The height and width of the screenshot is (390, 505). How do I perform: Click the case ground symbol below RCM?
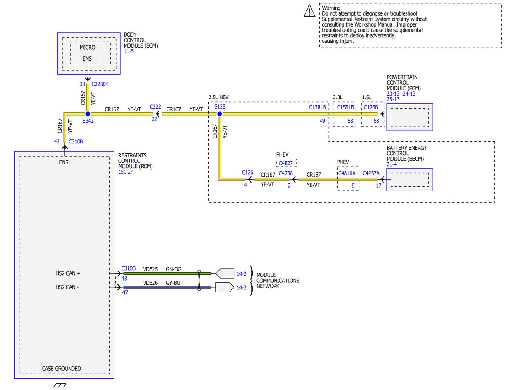(x=59, y=385)
